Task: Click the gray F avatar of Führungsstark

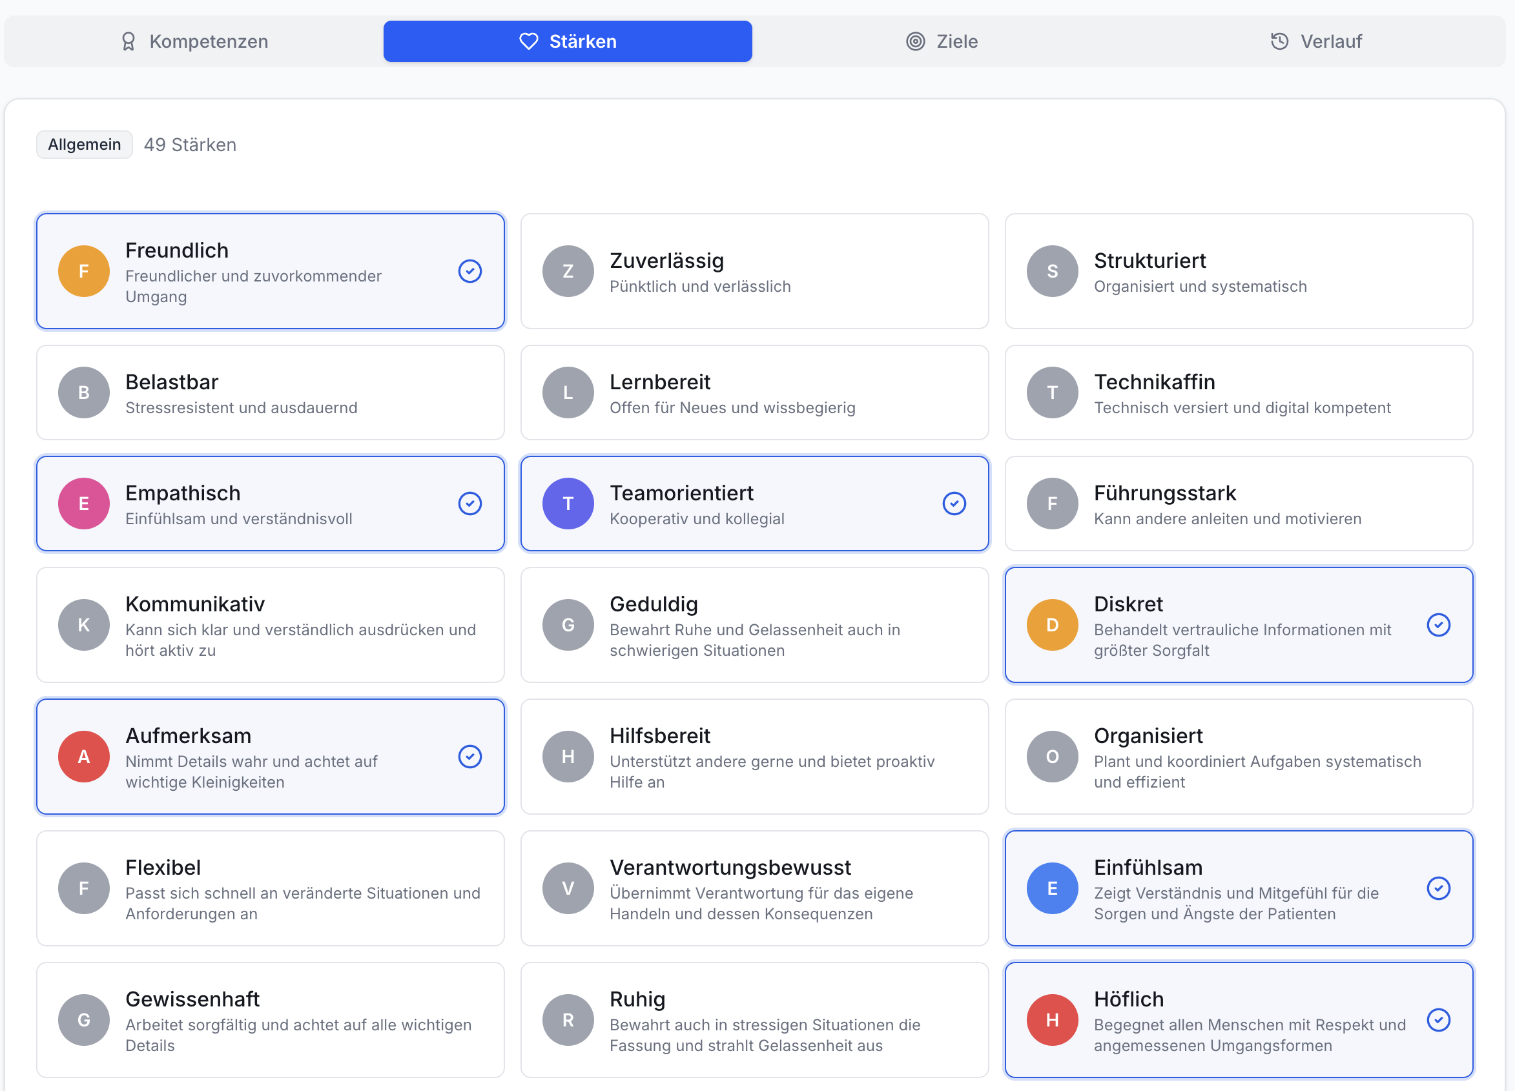Action: click(x=1052, y=504)
